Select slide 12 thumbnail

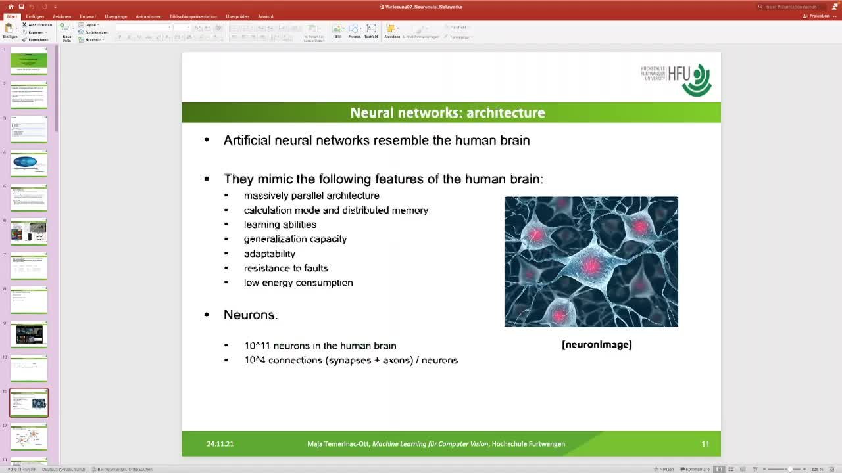28,436
